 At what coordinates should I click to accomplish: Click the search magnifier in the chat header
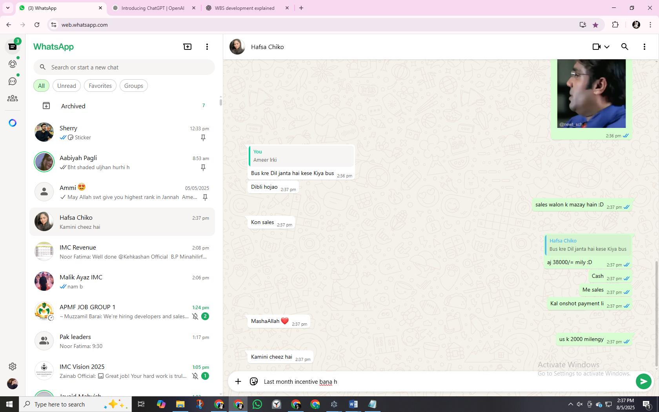click(x=625, y=47)
